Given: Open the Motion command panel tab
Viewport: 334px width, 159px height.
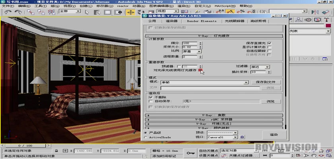Looking at the screenshot, I should click(308, 20).
